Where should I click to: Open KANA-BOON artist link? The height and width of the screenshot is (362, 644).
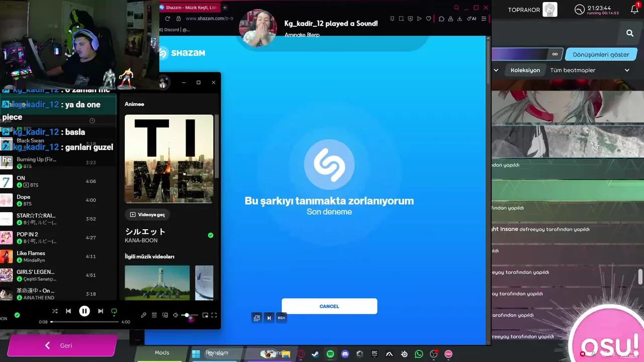141,240
